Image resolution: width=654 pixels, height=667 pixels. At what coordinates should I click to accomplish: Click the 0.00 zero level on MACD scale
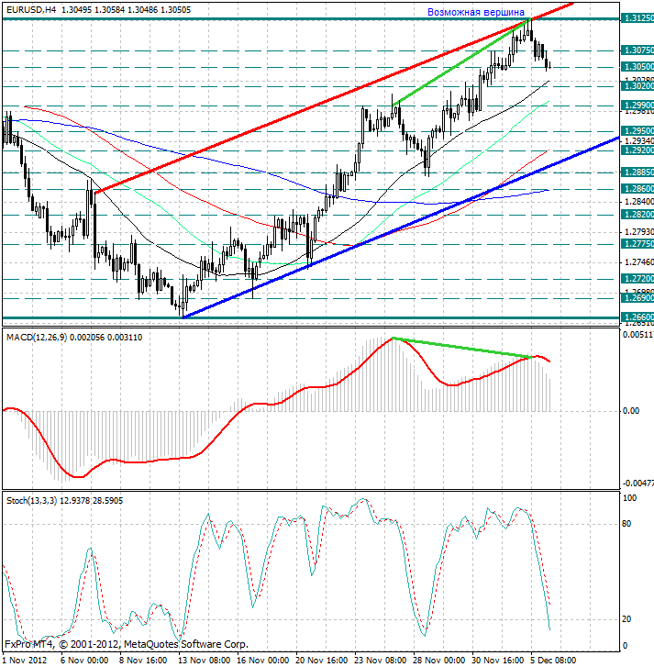click(x=631, y=410)
